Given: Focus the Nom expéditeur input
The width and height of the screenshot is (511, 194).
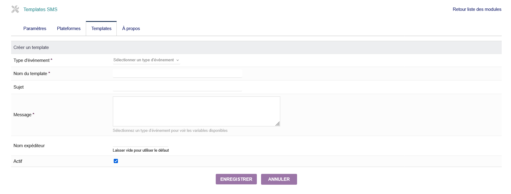Looking at the screenshot, I should 140,144.
